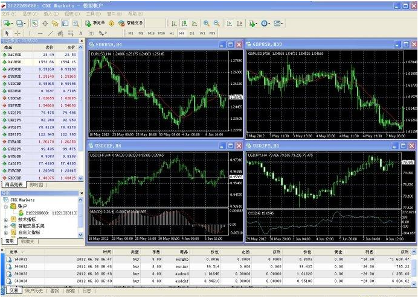Select the trendline drawing tool
Screen dimensions: 418x297
[50, 33]
